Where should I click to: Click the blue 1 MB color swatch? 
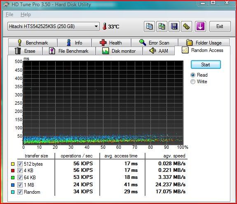pos(13,185)
